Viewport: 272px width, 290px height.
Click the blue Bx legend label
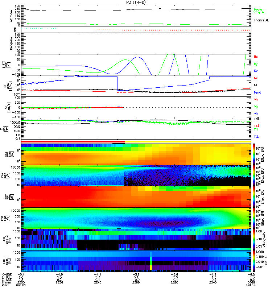[x=256, y=71]
